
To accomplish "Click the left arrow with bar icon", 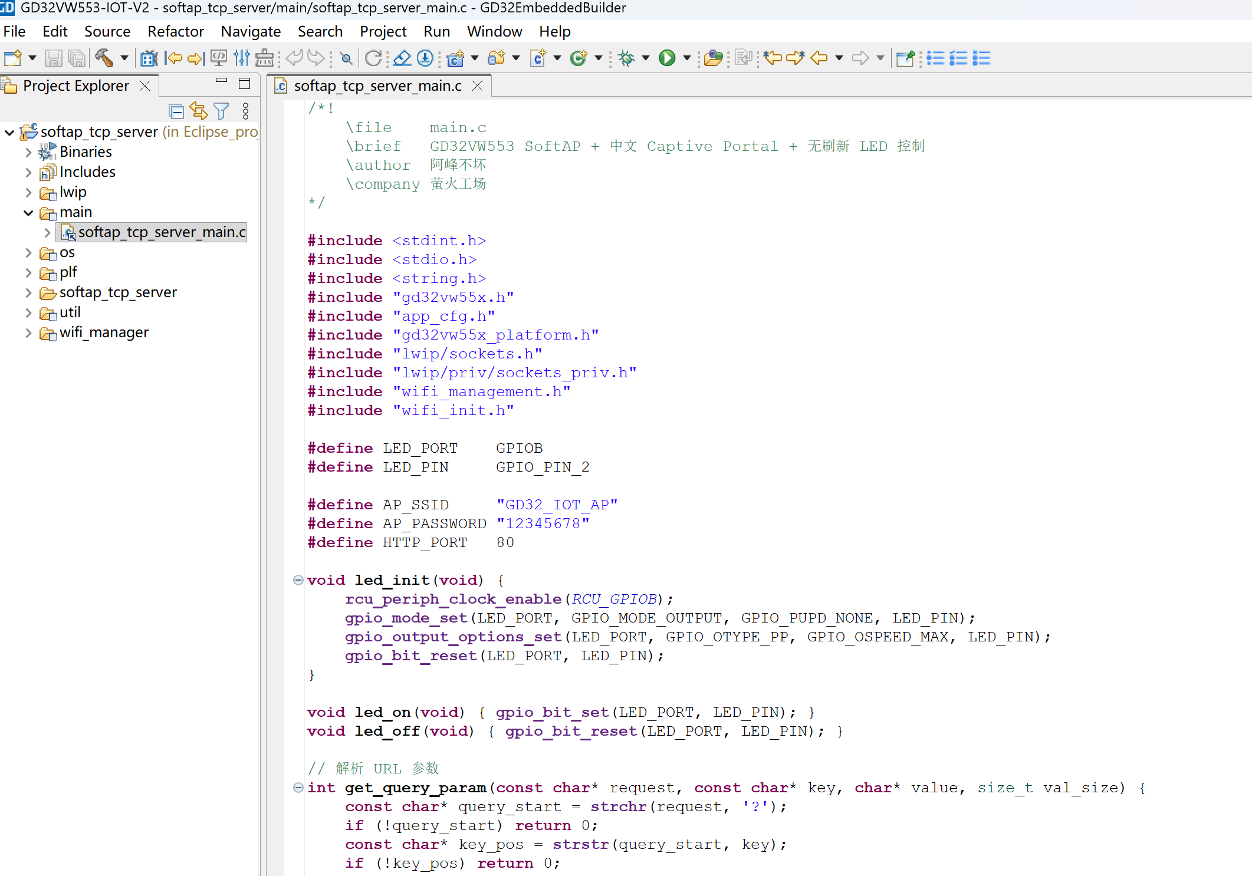I will coord(173,58).
